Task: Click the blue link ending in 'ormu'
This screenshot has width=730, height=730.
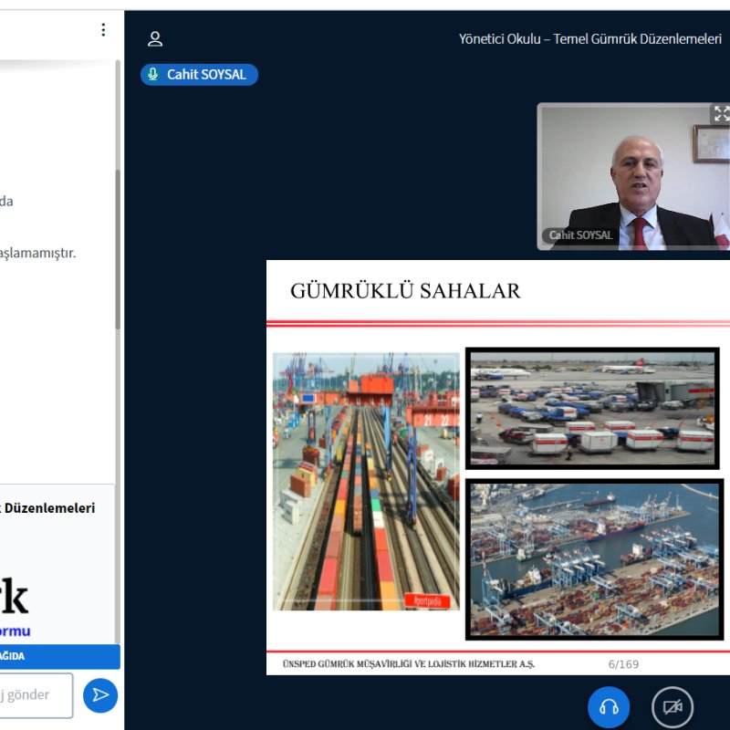Action: tap(15, 631)
